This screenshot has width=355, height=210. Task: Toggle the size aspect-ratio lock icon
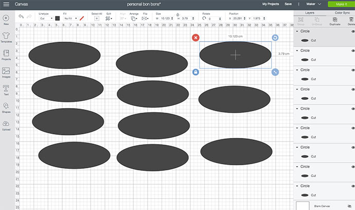[x=177, y=14]
